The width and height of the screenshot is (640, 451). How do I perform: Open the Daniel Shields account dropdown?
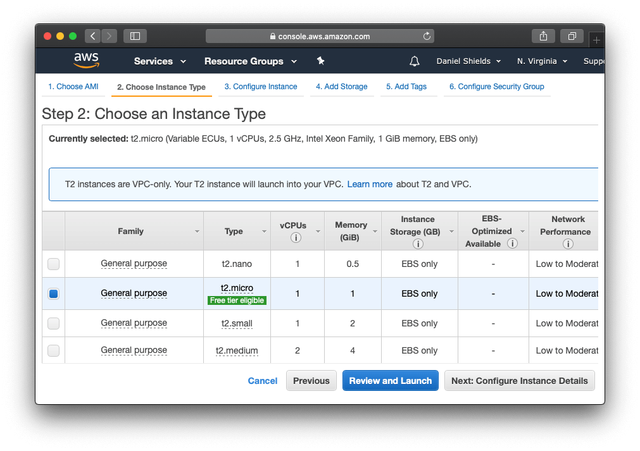(468, 61)
